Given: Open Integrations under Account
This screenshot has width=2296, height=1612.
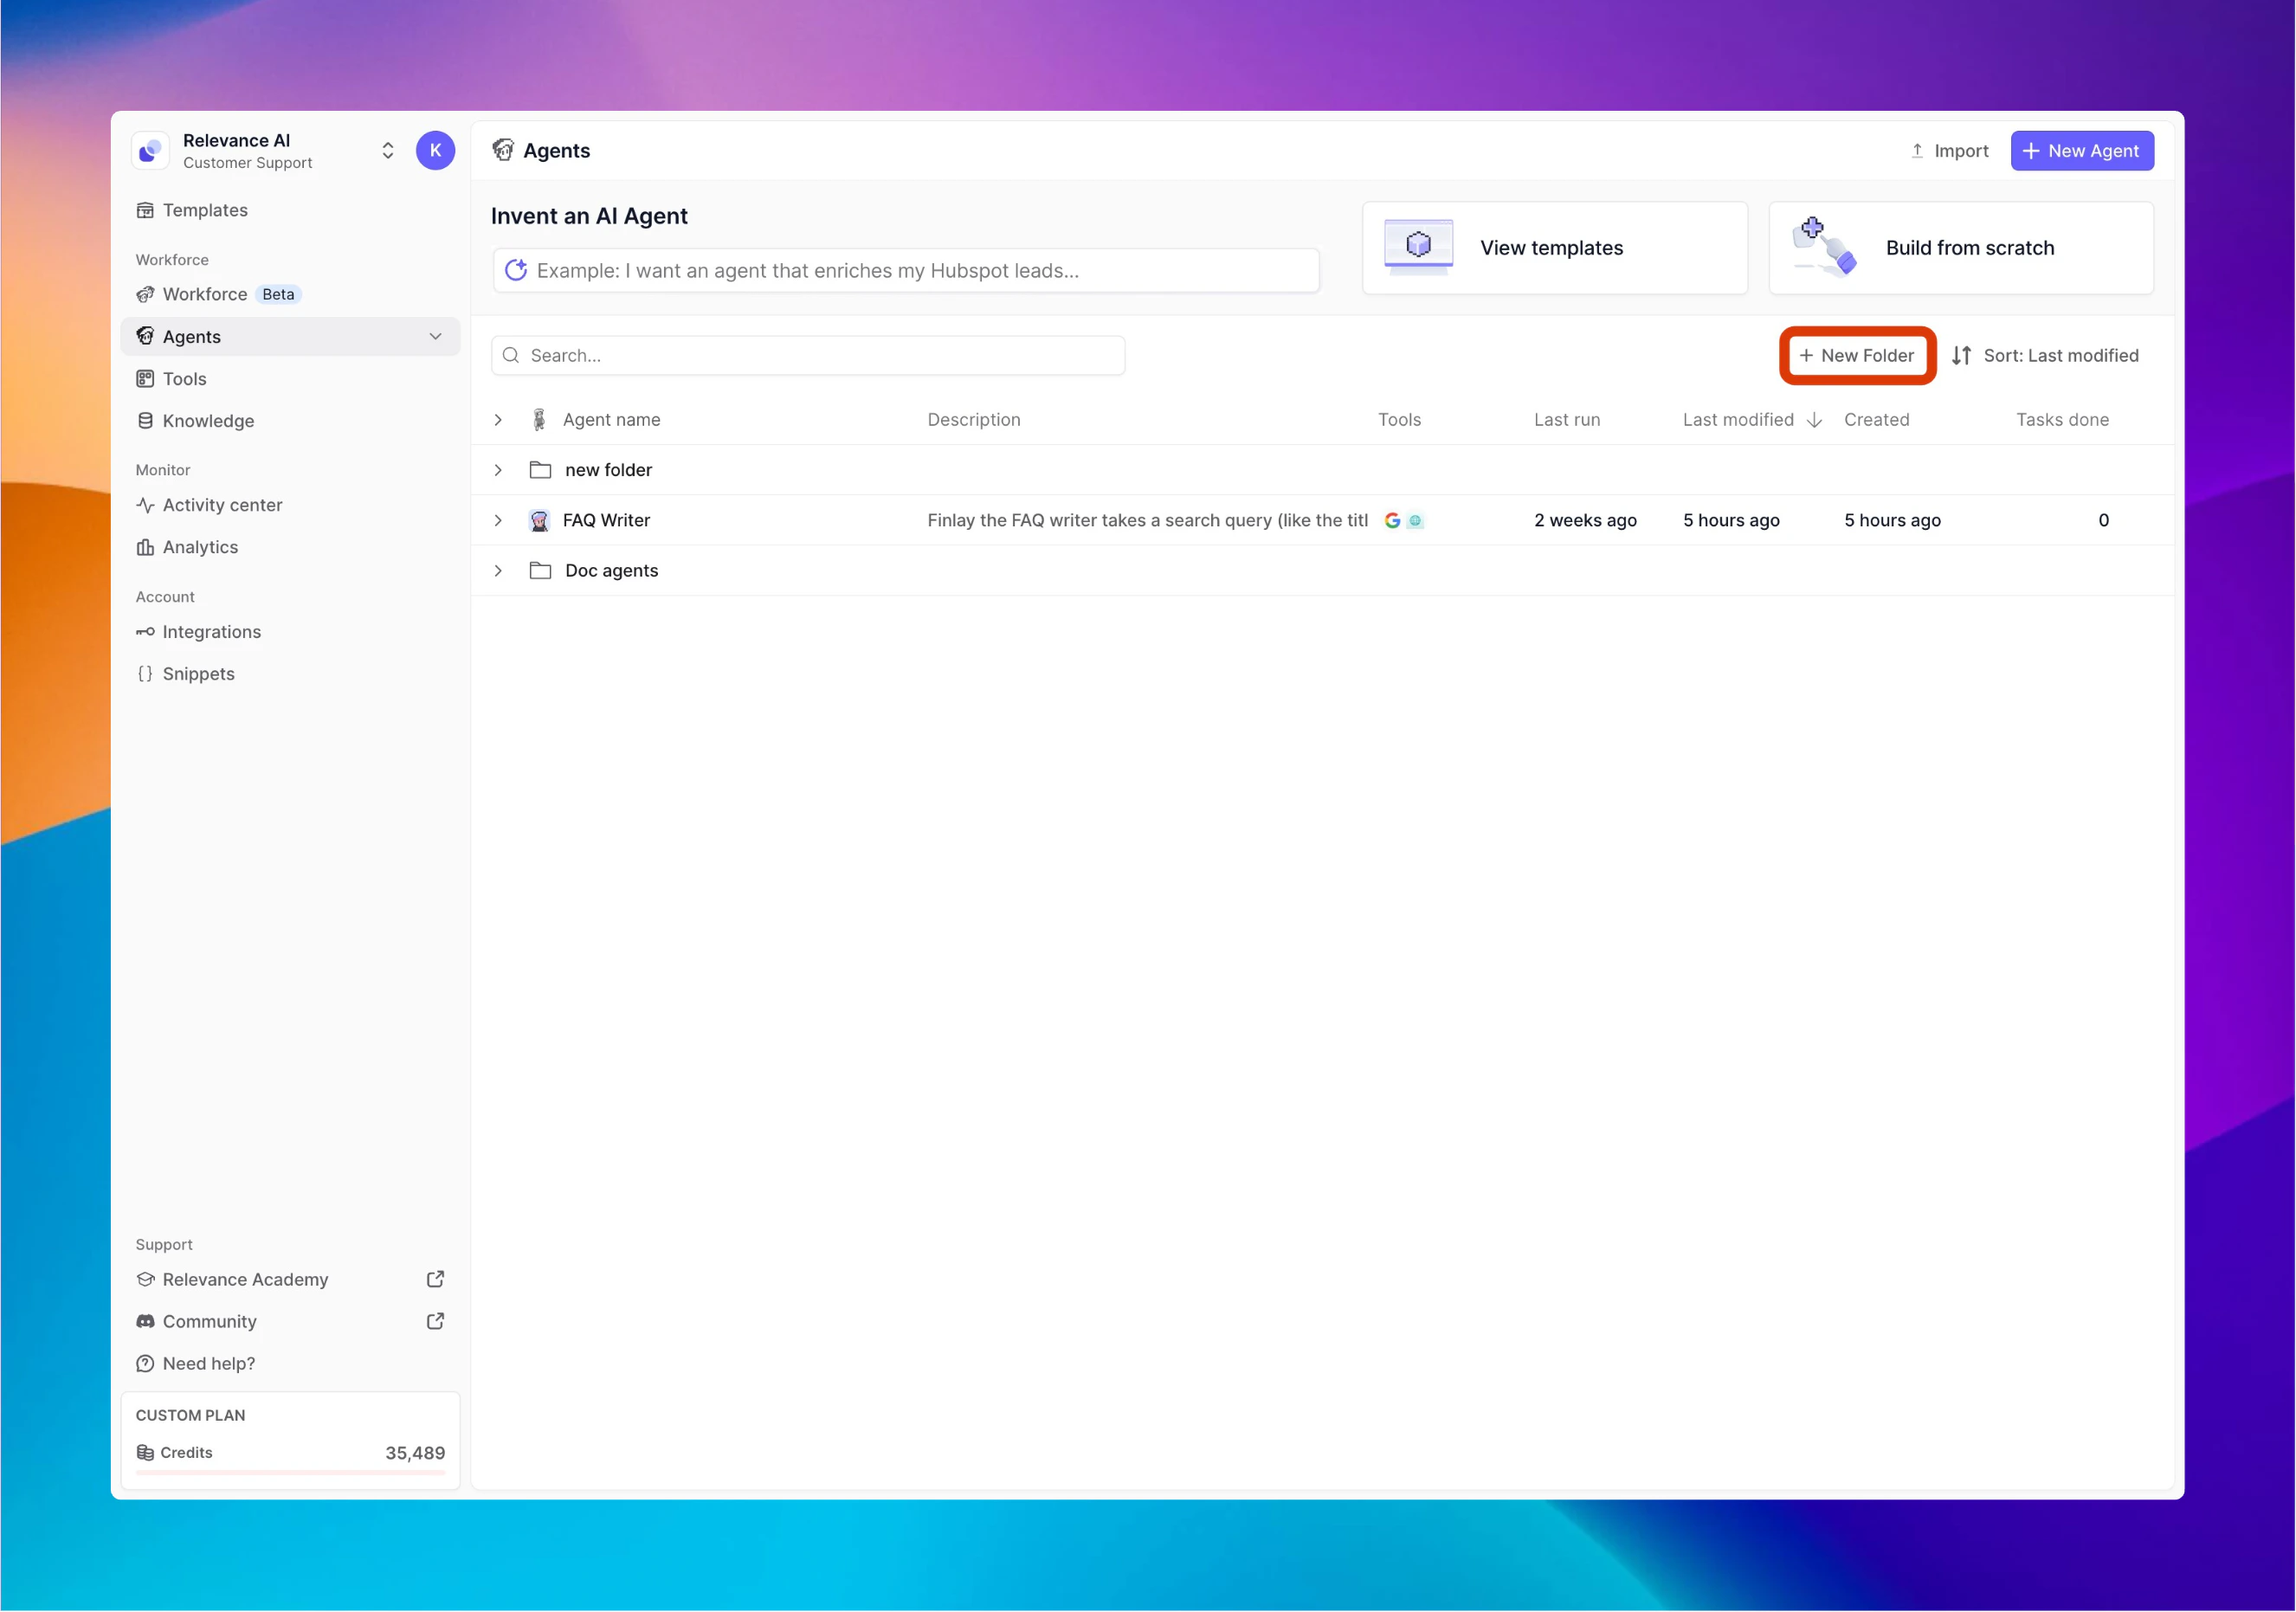Looking at the screenshot, I should click(211, 632).
